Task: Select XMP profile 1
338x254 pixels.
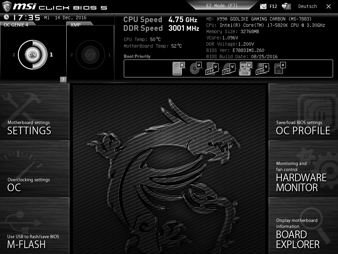Action: click(x=109, y=55)
